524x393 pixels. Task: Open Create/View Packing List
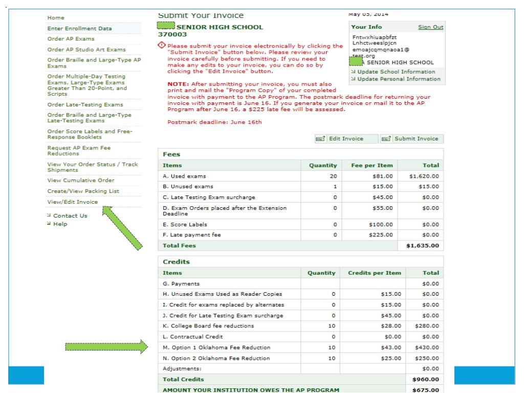[x=83, y=191]
